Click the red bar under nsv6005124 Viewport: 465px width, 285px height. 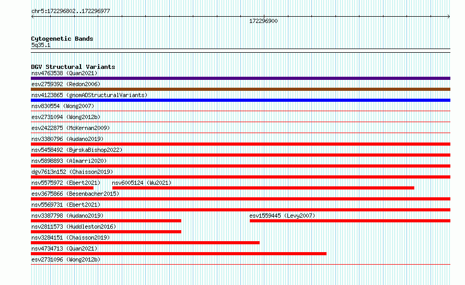(263, 188)
